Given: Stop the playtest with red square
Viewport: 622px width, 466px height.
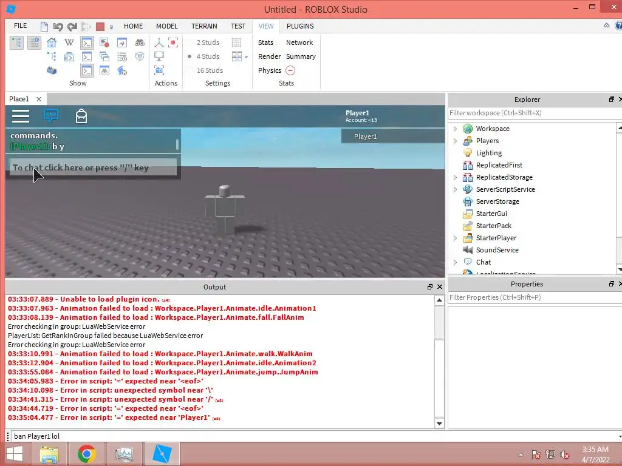Looking at the screenshot, I should click(x=100, y=27).
